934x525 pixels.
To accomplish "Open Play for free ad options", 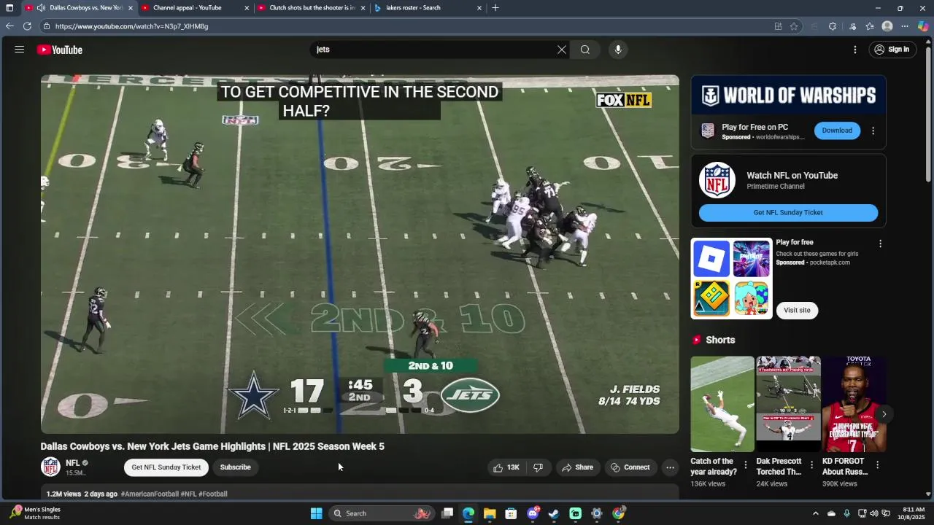I will pyautogui.click(x=880, y=244).
